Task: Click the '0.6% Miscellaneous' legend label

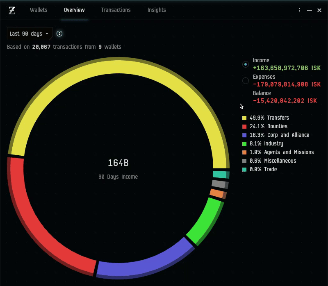Action: [x=273, y=161]
